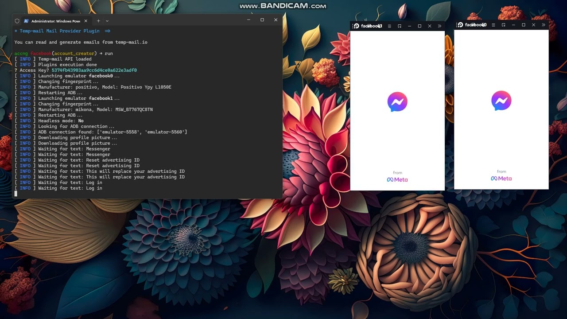567x319 pixels.
Task: Minimize the Windows PowerShell terminal window
Action: click(x=249, y=20)
